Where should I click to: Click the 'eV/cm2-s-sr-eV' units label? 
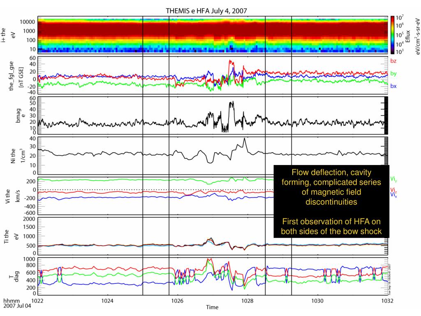point(417,36)
